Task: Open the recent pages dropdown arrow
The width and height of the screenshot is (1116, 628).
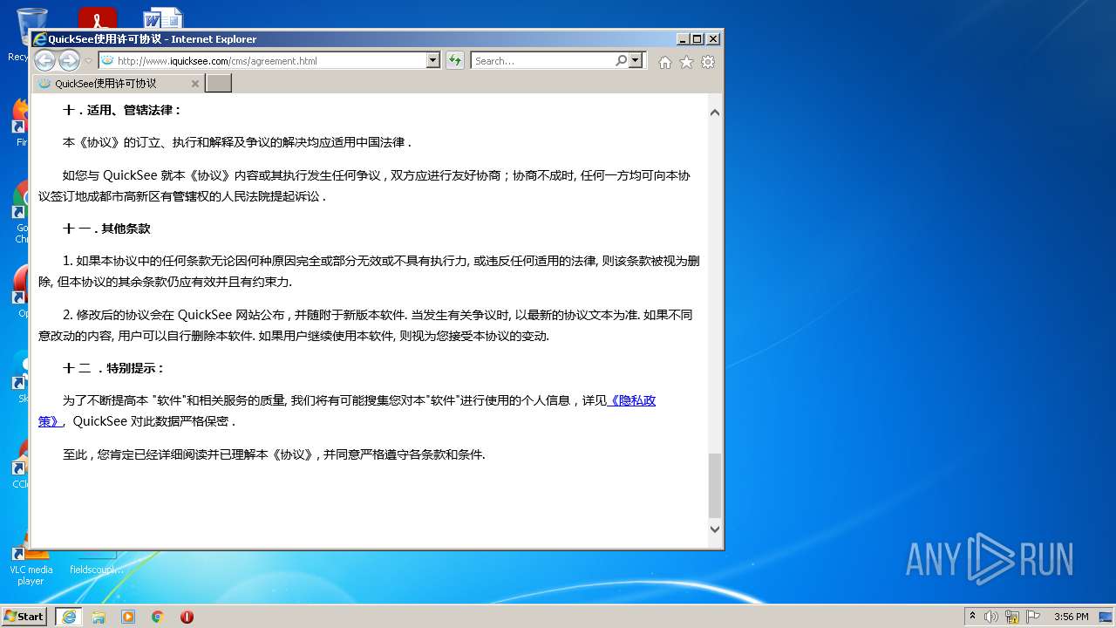Action: click(x=88, y=61)
